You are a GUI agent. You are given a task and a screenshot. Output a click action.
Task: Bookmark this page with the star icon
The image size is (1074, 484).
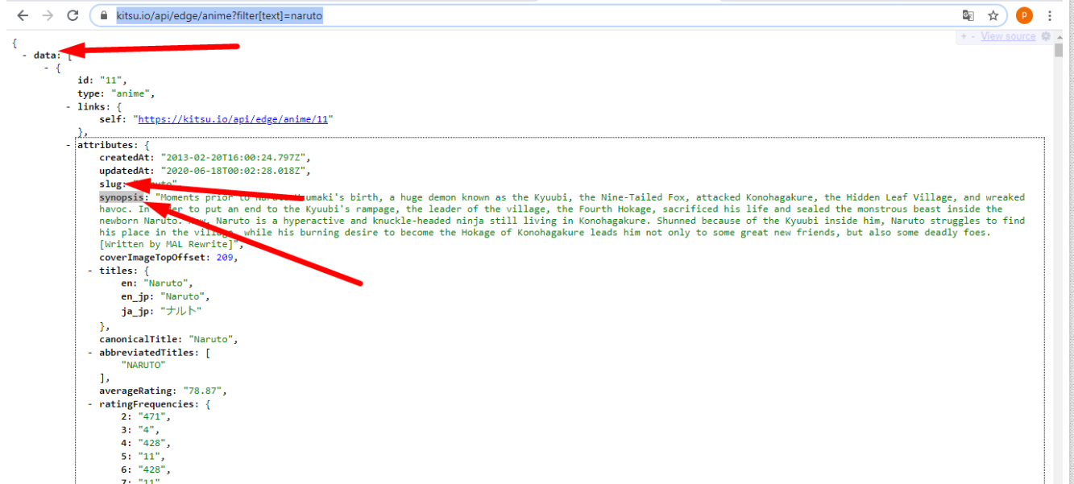tap(993, 15)
